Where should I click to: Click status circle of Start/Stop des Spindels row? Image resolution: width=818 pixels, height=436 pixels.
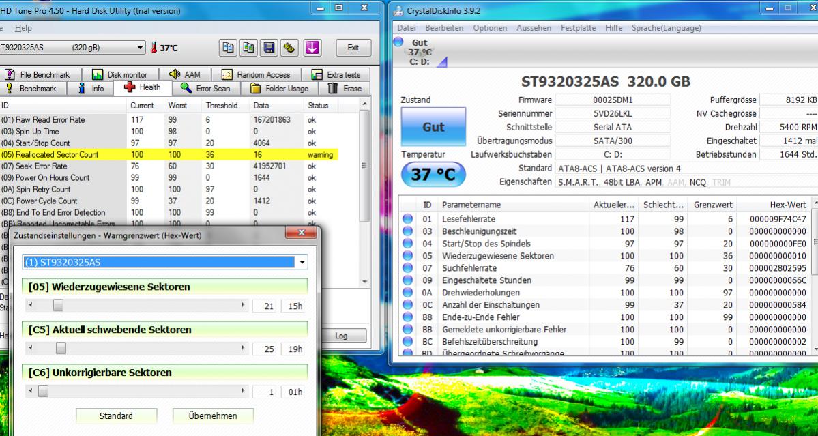pos(407,244)
